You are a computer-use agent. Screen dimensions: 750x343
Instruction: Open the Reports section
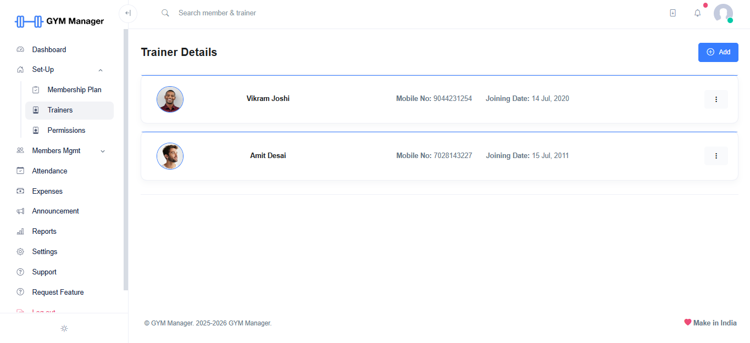(x=44, y=232)
